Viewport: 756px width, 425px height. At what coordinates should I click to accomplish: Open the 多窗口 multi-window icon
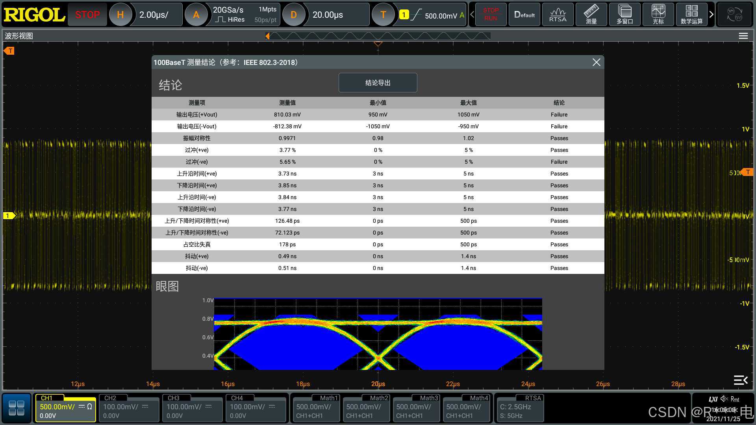[x=624, y=15]
